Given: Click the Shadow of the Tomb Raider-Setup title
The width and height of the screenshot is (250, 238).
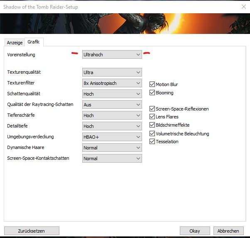Looking at the screenshot, I should (x=41, y=7).
